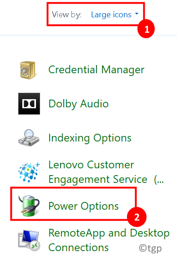Click the ©tgp watermark text
177x257 pixels.
151,248
